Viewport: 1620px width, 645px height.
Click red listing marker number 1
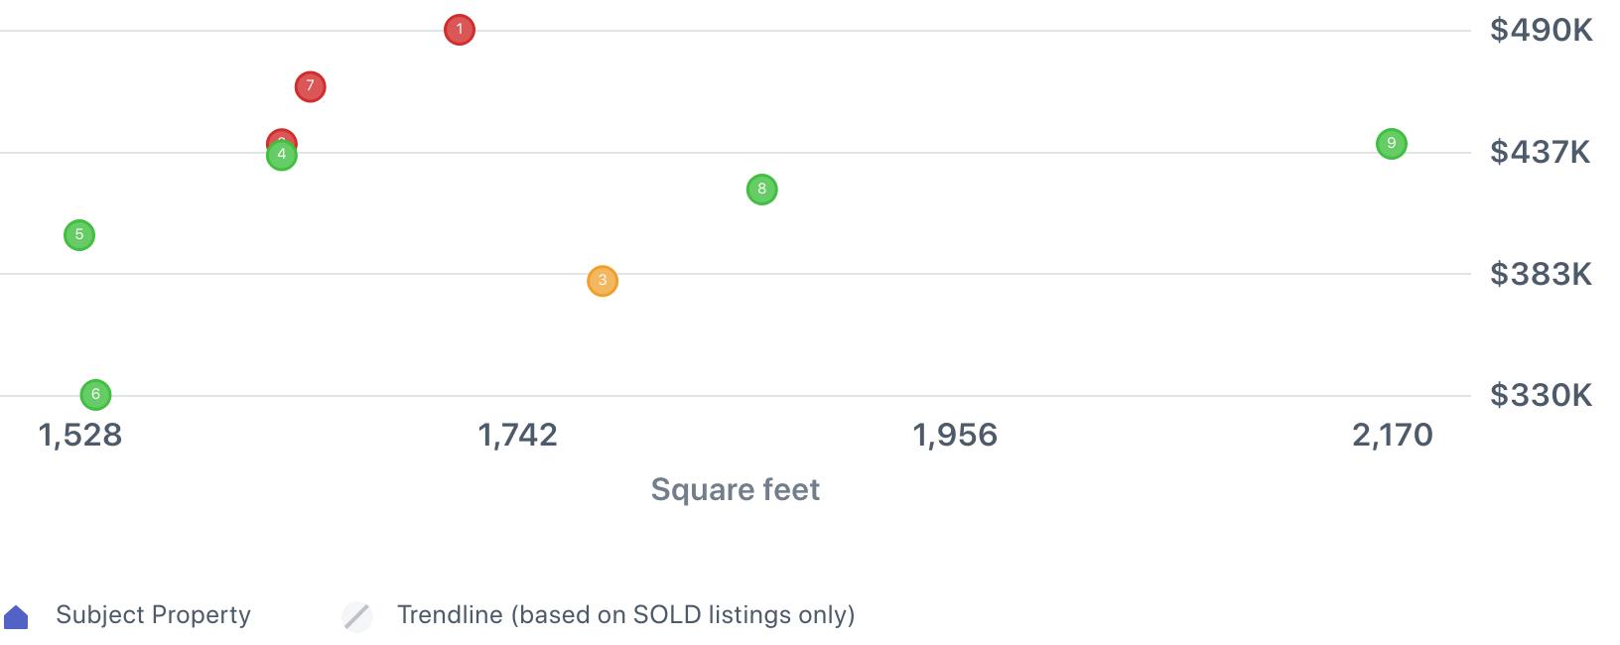click(459, 30)
